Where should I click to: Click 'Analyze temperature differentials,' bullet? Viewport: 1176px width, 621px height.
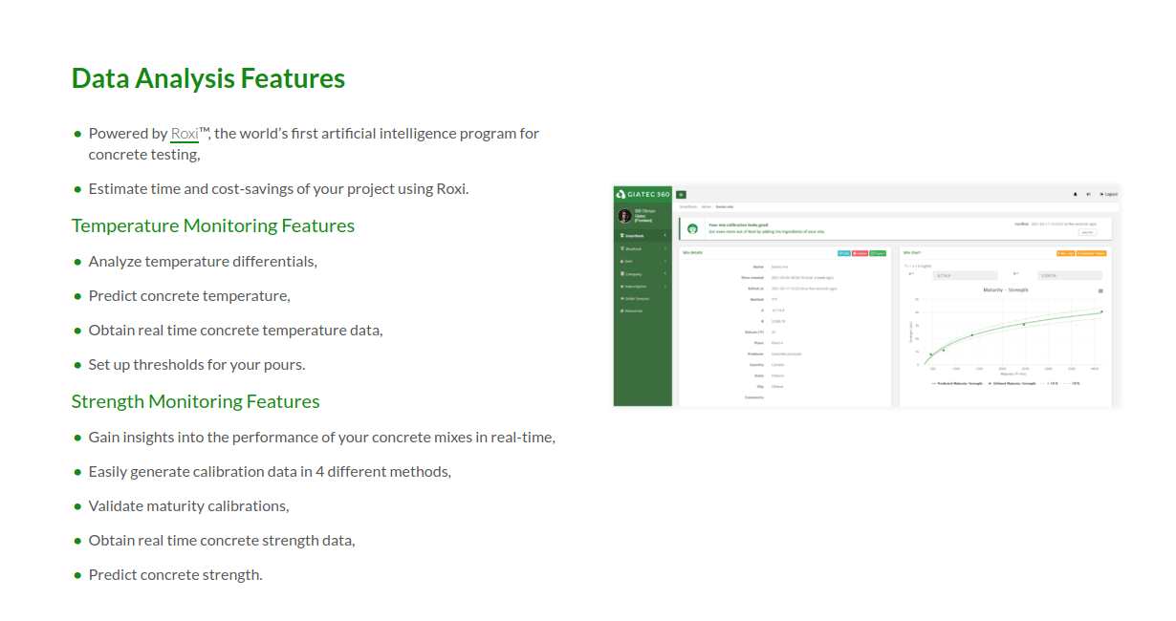coord(203,262)
